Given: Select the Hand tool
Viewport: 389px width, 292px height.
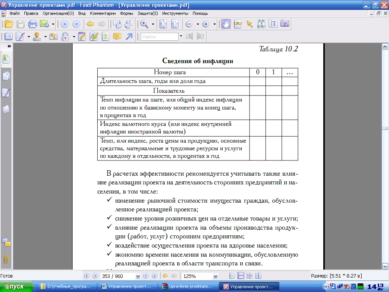Looking at the screenshot, I should coord(226,24).
